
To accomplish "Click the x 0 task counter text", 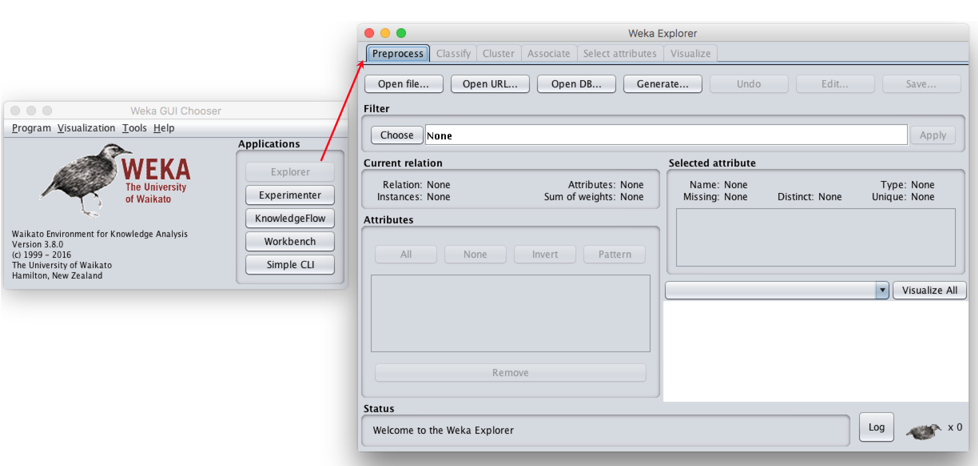I will (x=955, y=427).
